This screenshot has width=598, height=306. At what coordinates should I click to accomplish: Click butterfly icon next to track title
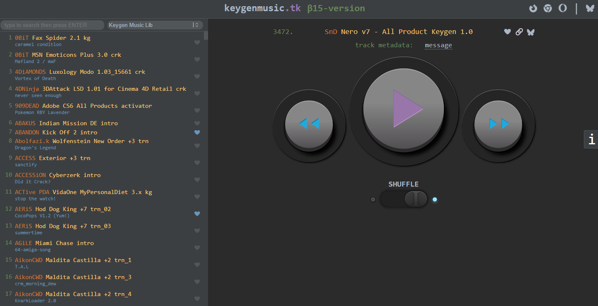[x=530, y=32]
